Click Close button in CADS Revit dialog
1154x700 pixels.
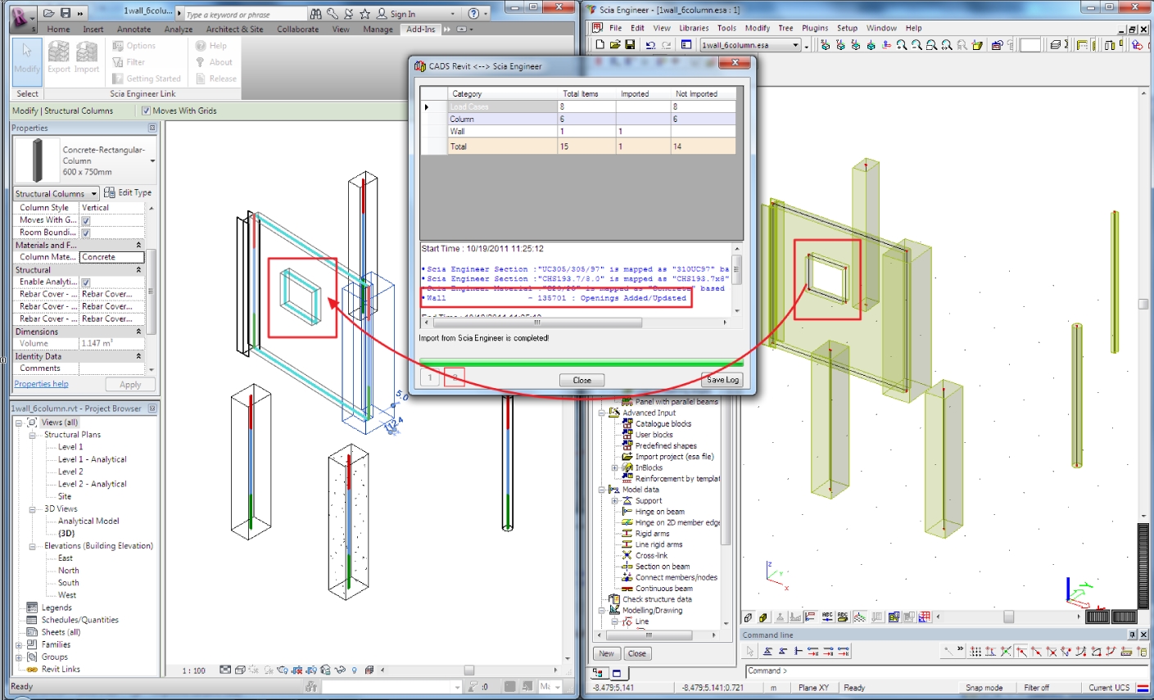pos(582,380)
